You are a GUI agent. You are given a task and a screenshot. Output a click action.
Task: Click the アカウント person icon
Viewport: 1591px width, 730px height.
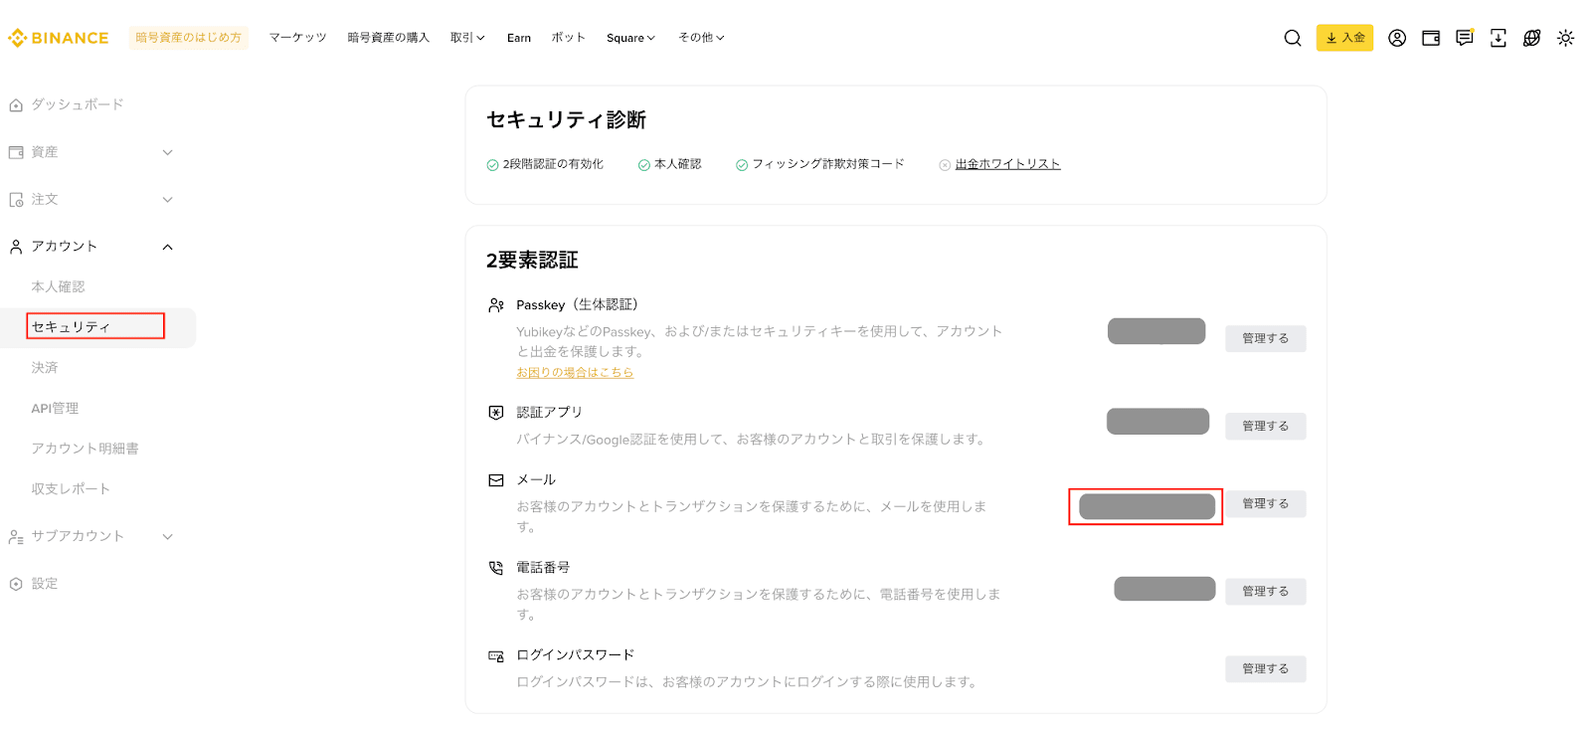tap(16, 247)
